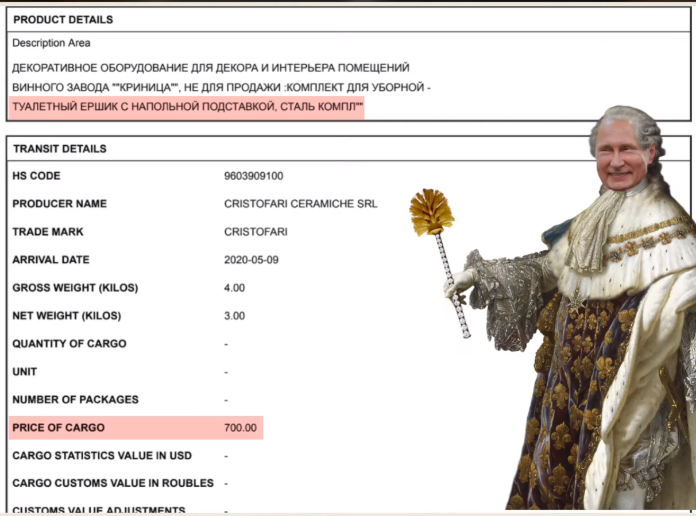Select the highlighted line "ТУАЛЕТНЫЙ ЕРШИК С НАПОЛЬНОЙ ПОДСТАВКОЙ"
The image size is (696, 516).
tap(188, 107)
